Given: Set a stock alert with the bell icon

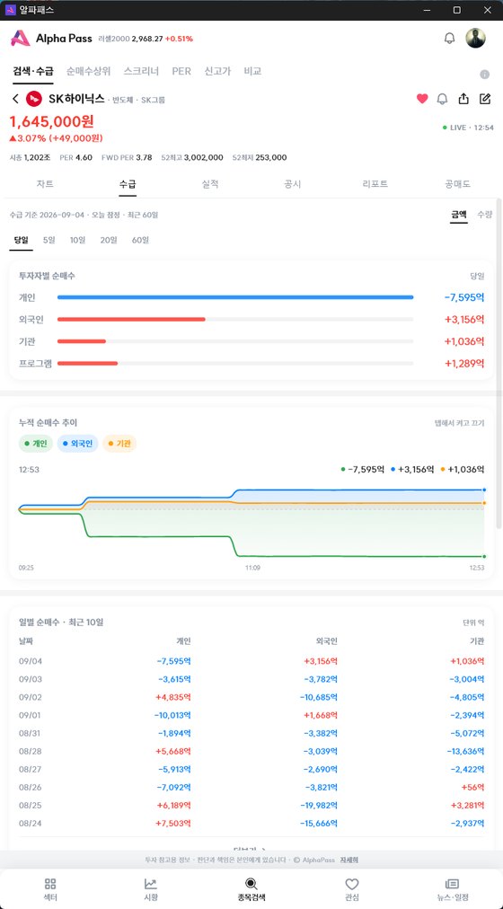Looking at the screenshot, I should [442, 99].
